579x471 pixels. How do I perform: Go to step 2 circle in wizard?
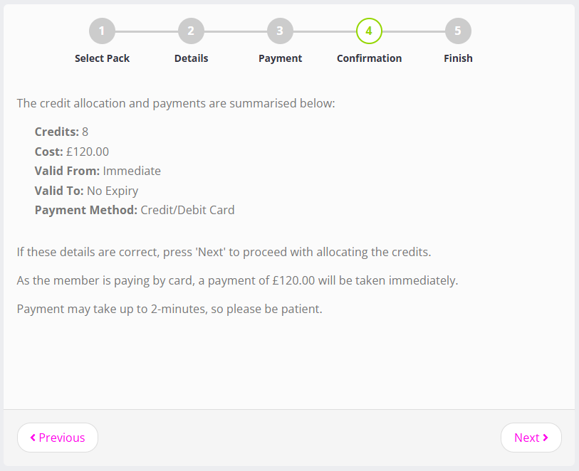coord(191,31)
